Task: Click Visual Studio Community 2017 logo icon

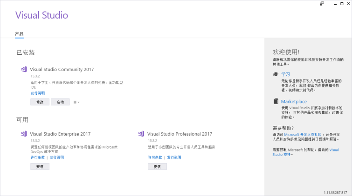Action: [x=24, y=69]
